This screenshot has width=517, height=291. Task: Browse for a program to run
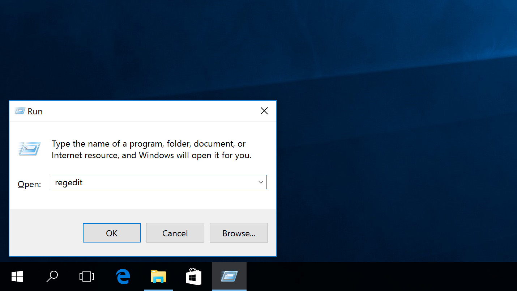point(239,233)
